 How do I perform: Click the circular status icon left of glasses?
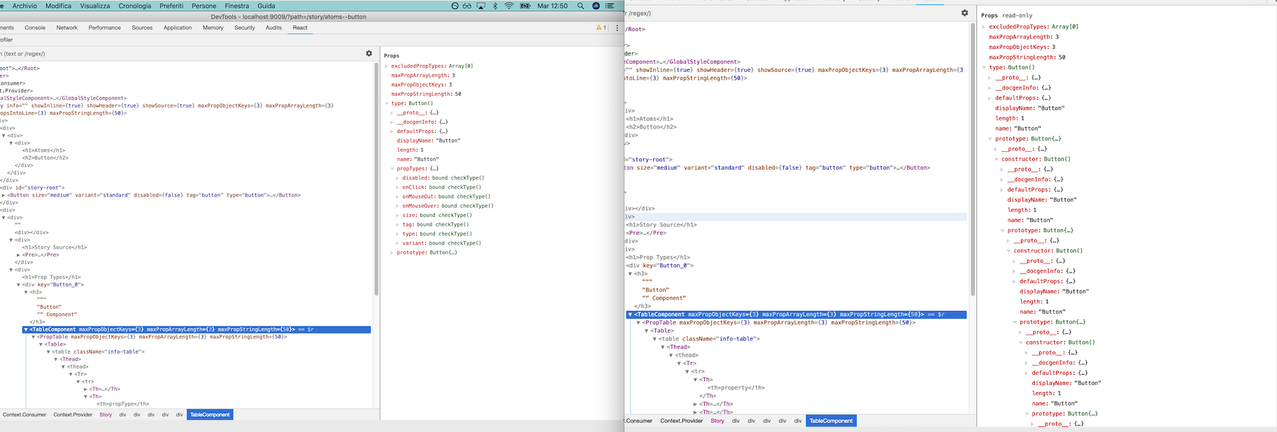tap(455, 6)
